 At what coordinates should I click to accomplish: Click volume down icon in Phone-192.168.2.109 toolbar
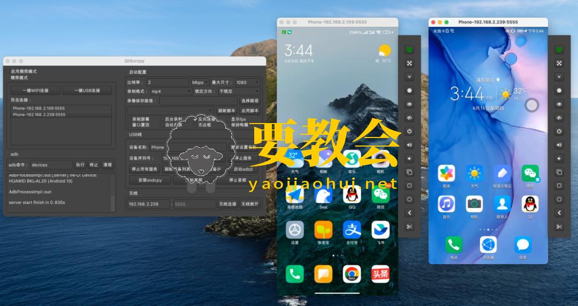point(409,158)
